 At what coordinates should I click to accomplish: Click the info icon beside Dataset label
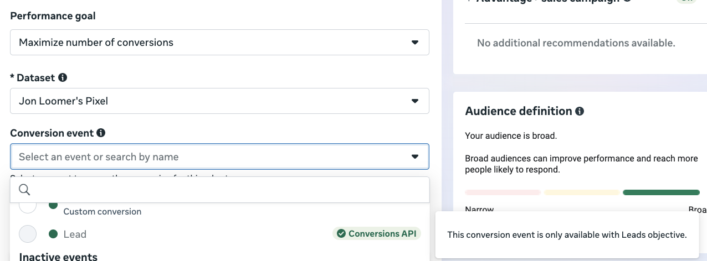(63, 78)
